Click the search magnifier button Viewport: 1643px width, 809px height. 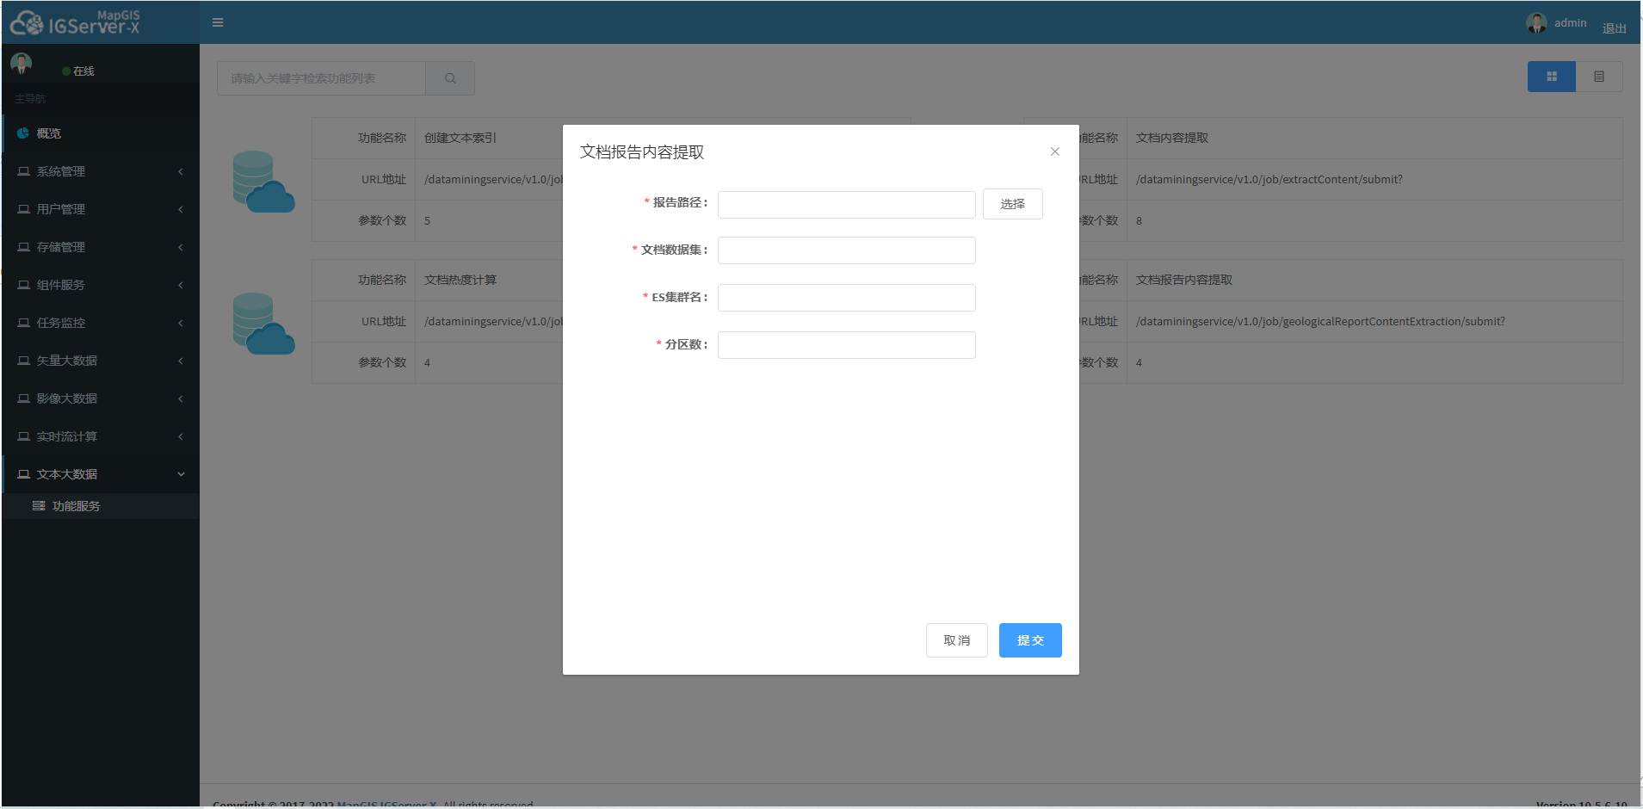point(450,78)
